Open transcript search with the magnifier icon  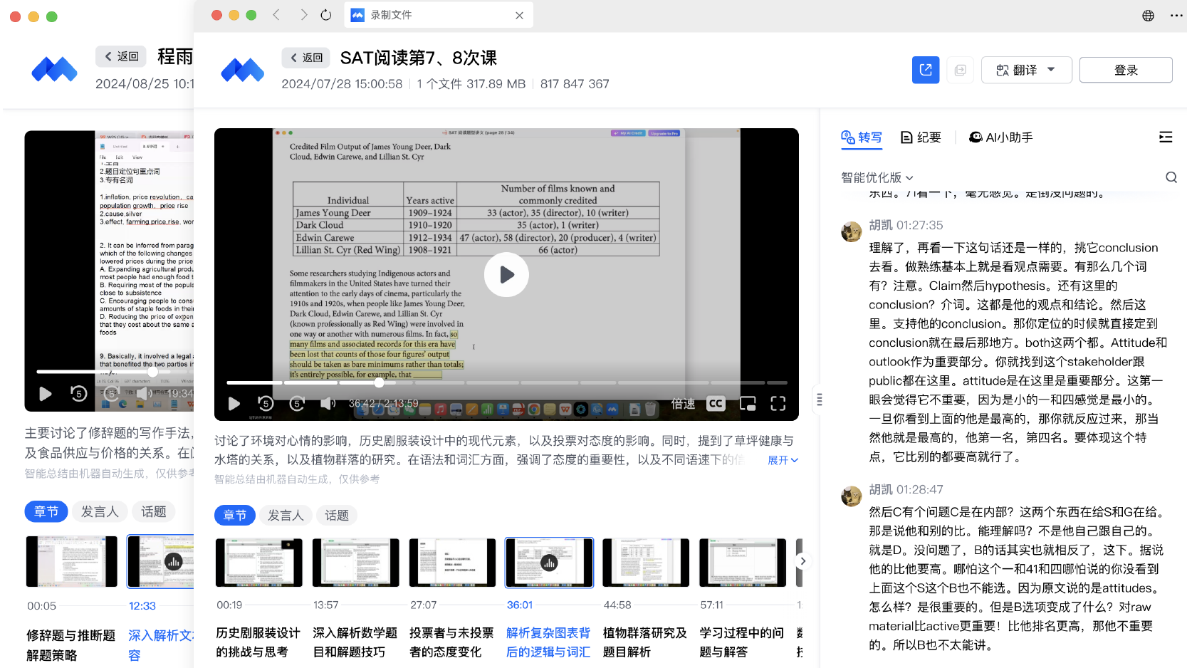pyautogui.click(x=1171, y=177)
